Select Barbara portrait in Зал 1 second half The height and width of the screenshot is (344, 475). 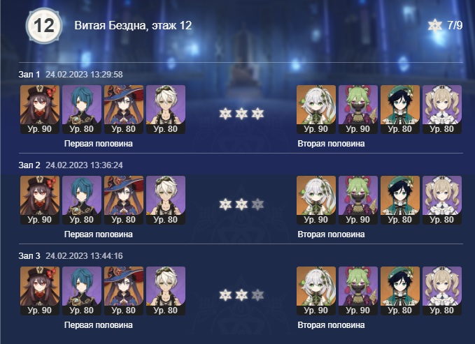pos(442,109)
